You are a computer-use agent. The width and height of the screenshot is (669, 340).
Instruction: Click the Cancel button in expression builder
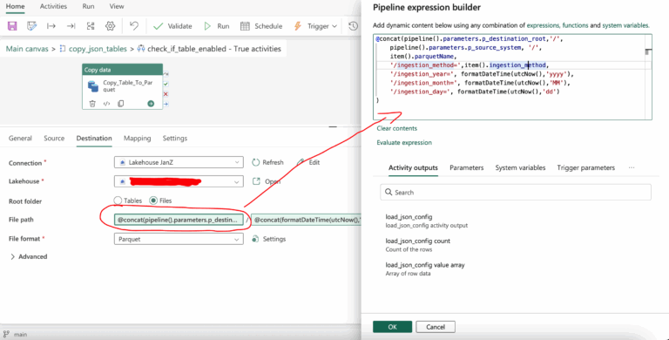point(436,327)
